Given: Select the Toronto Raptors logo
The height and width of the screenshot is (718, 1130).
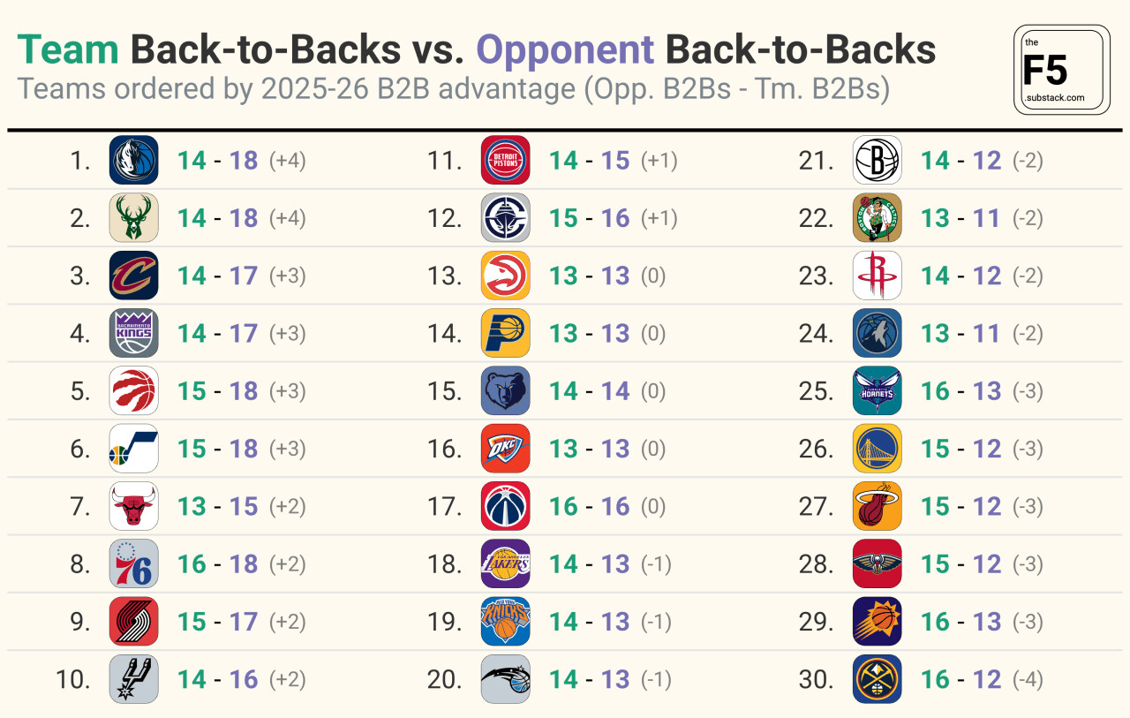Looking at the screenshot, I should (133, 390).
